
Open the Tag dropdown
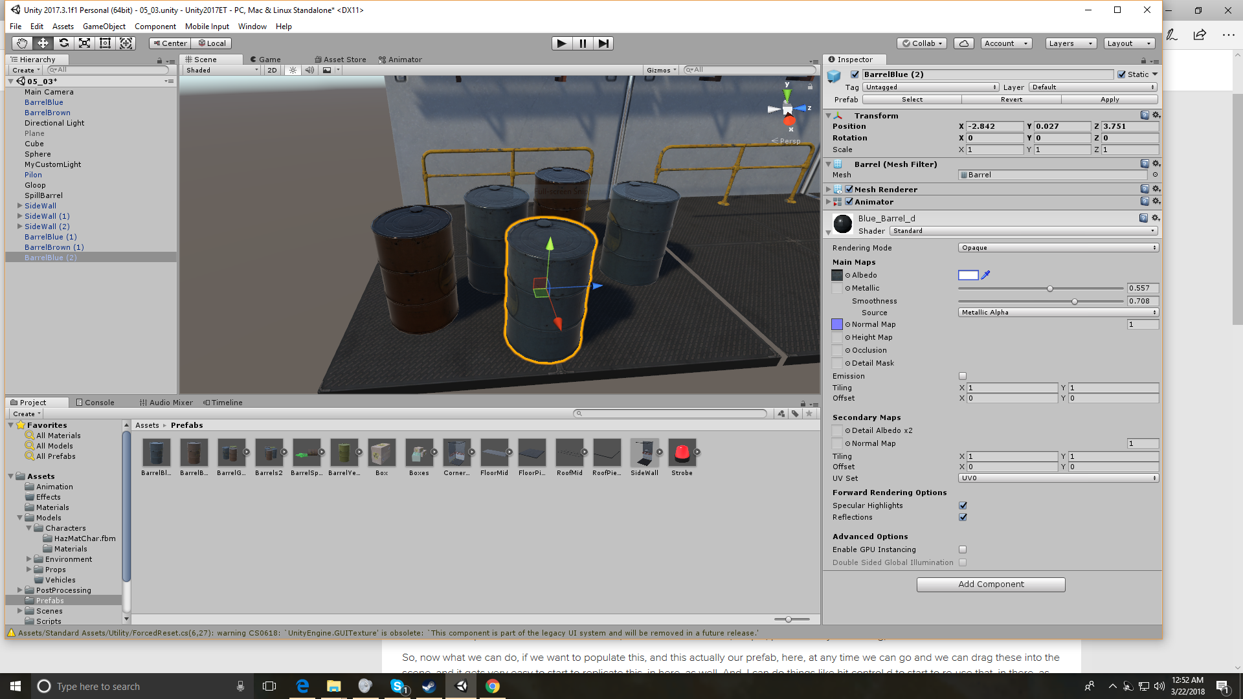point(930,87)
